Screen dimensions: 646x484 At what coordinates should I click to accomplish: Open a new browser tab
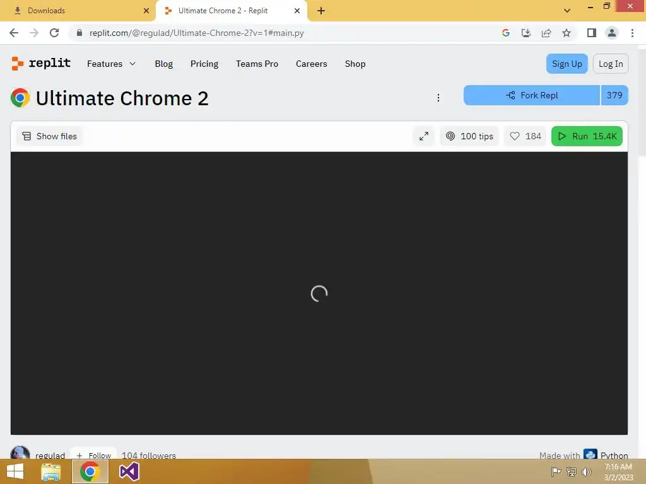pyautogui.click(x=321, y=11)
